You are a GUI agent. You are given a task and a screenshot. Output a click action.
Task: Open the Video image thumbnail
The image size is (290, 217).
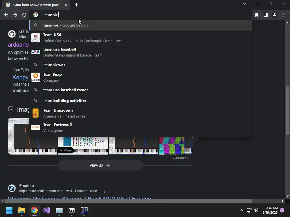pos(83,146)
